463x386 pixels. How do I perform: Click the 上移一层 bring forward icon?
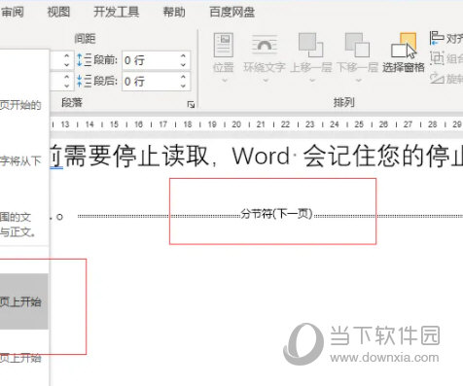310,45
